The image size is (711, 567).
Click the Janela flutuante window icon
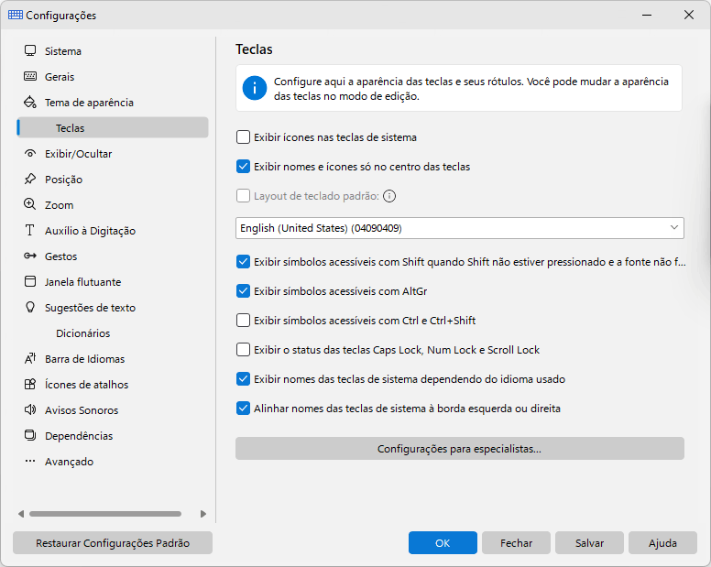pyautogui.click(x=30, y=281)
